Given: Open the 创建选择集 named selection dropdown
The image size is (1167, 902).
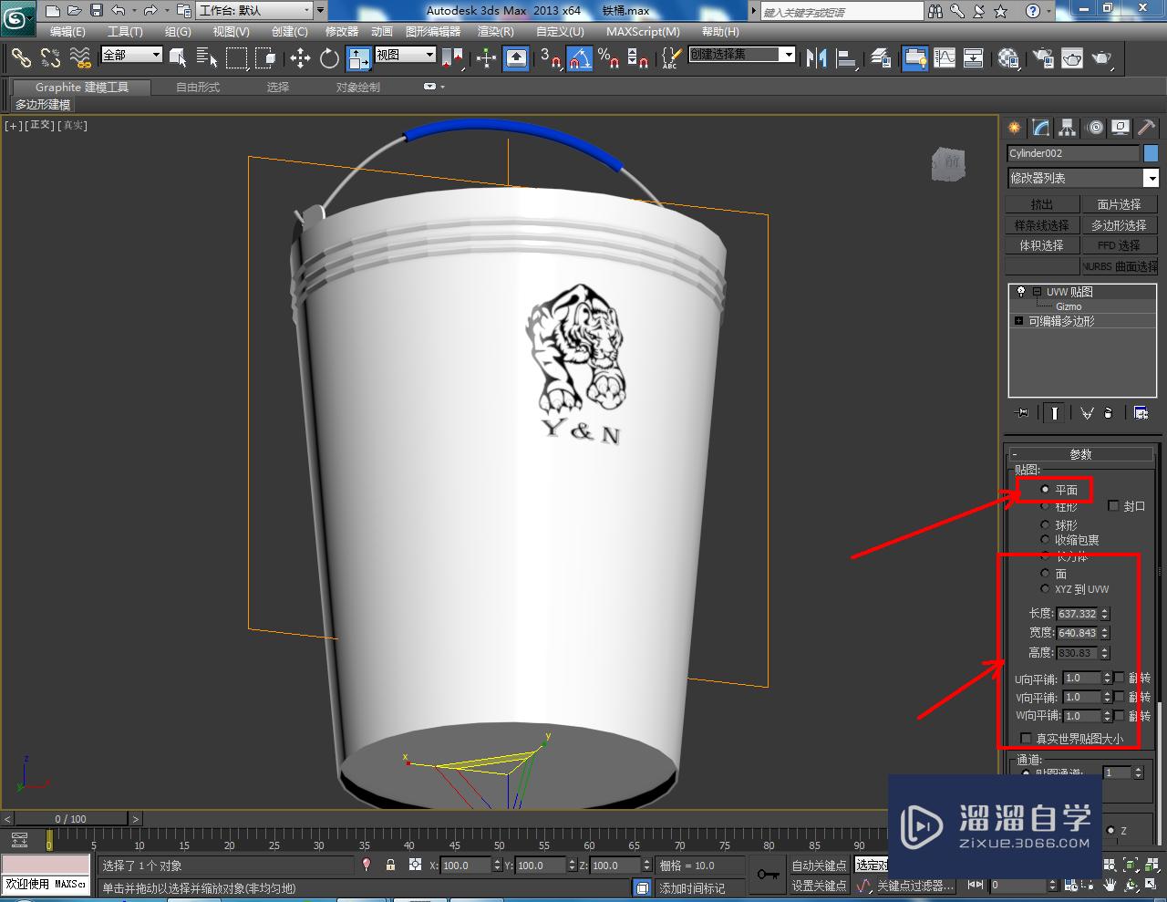Looking at the screenshot, I should pos(742,55).
